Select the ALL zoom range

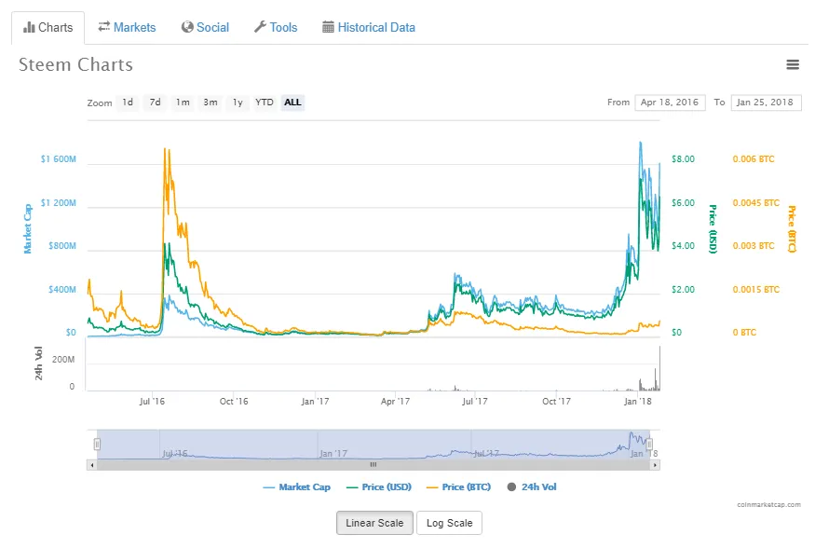292,103
